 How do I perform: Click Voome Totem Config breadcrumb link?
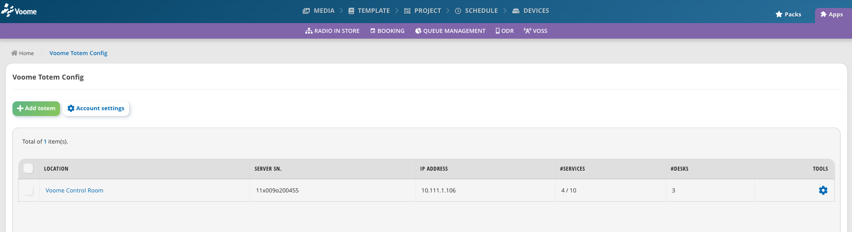pyautogui.click(x=78, y=53)
